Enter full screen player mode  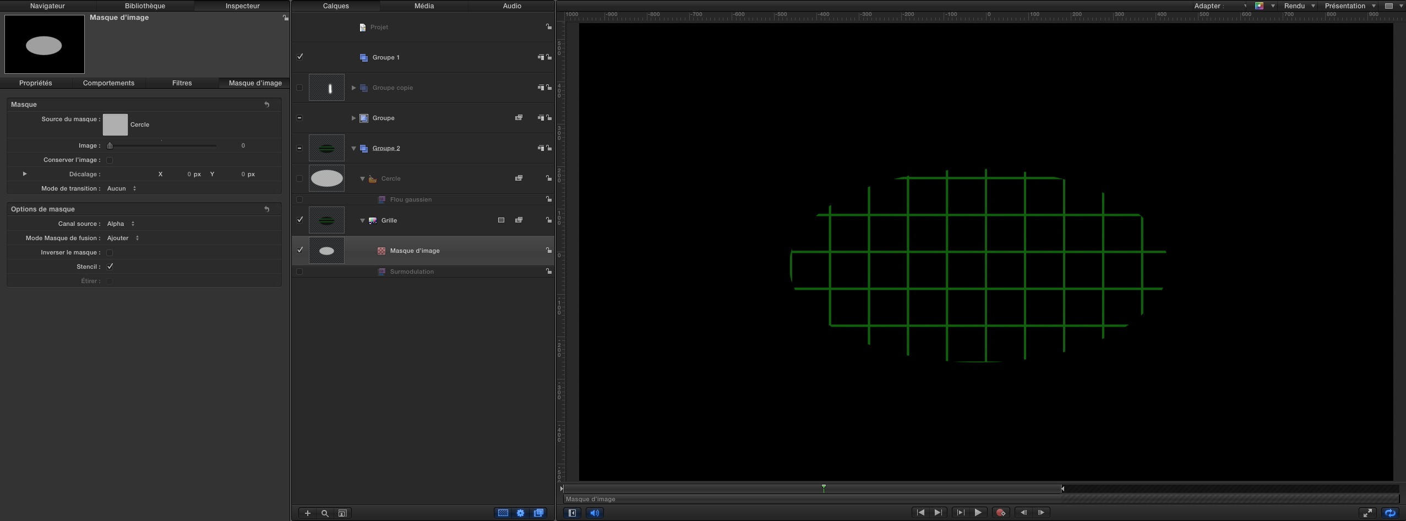coord(1367,513)
